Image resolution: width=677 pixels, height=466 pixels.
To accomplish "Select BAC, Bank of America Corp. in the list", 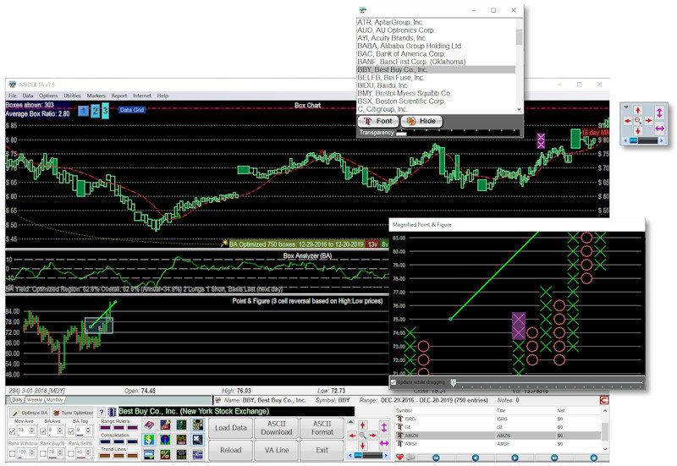I will [x=436, y=54].
